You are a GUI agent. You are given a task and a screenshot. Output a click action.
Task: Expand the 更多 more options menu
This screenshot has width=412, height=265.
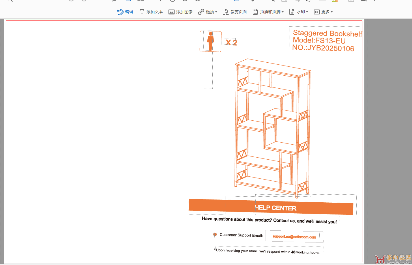click(x=323, y=12)
